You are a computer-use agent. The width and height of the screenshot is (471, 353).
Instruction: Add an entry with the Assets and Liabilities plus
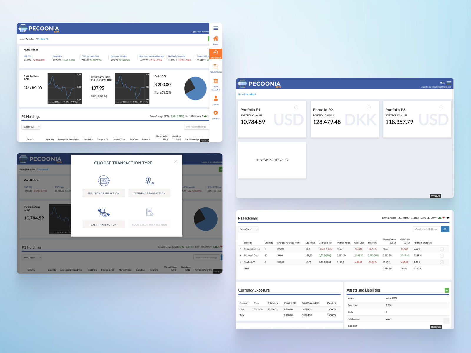click(x=447, y=290)
